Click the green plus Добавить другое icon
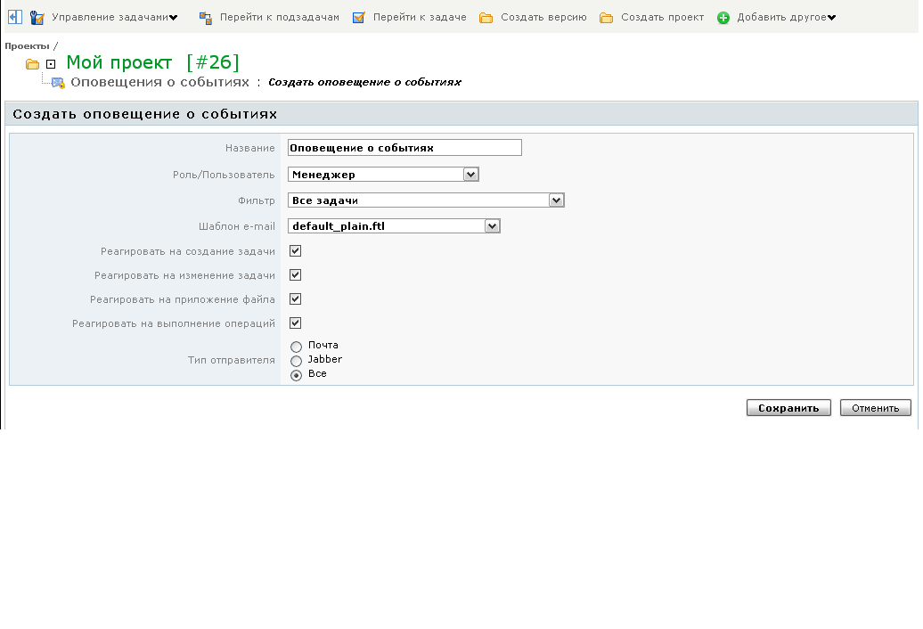The width and height of the screenshot is (923, 629). 723,18
